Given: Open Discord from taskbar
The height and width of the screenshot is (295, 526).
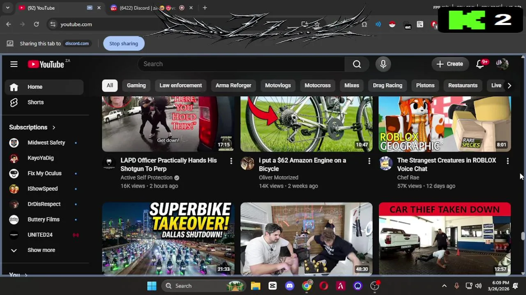Looking at the screenshot, I should [290, 286].
